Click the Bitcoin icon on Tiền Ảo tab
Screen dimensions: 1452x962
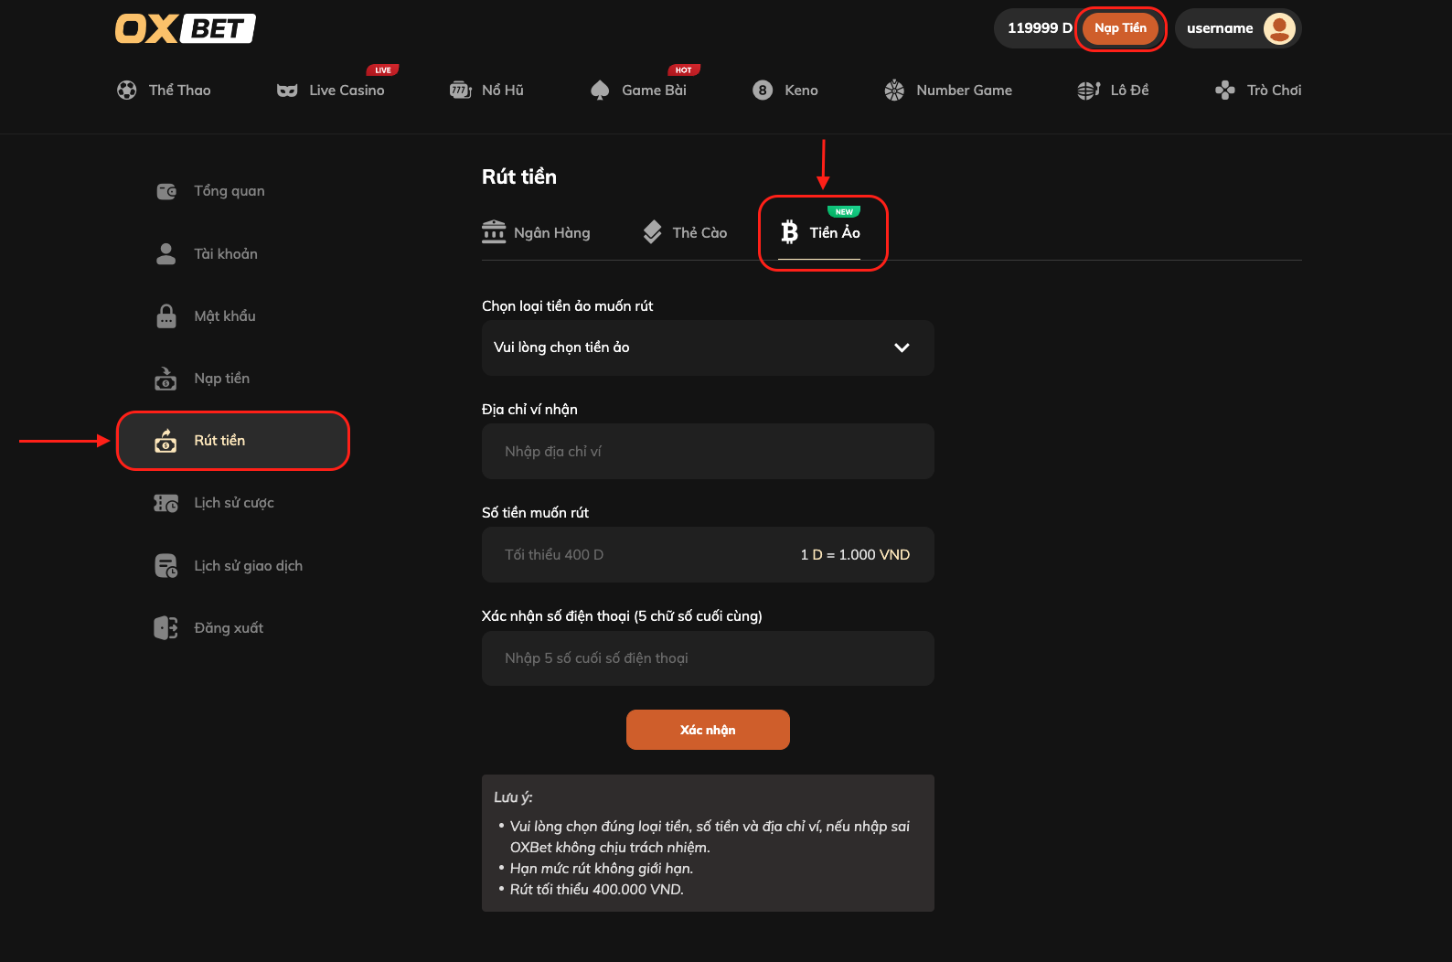coord(790,232)
